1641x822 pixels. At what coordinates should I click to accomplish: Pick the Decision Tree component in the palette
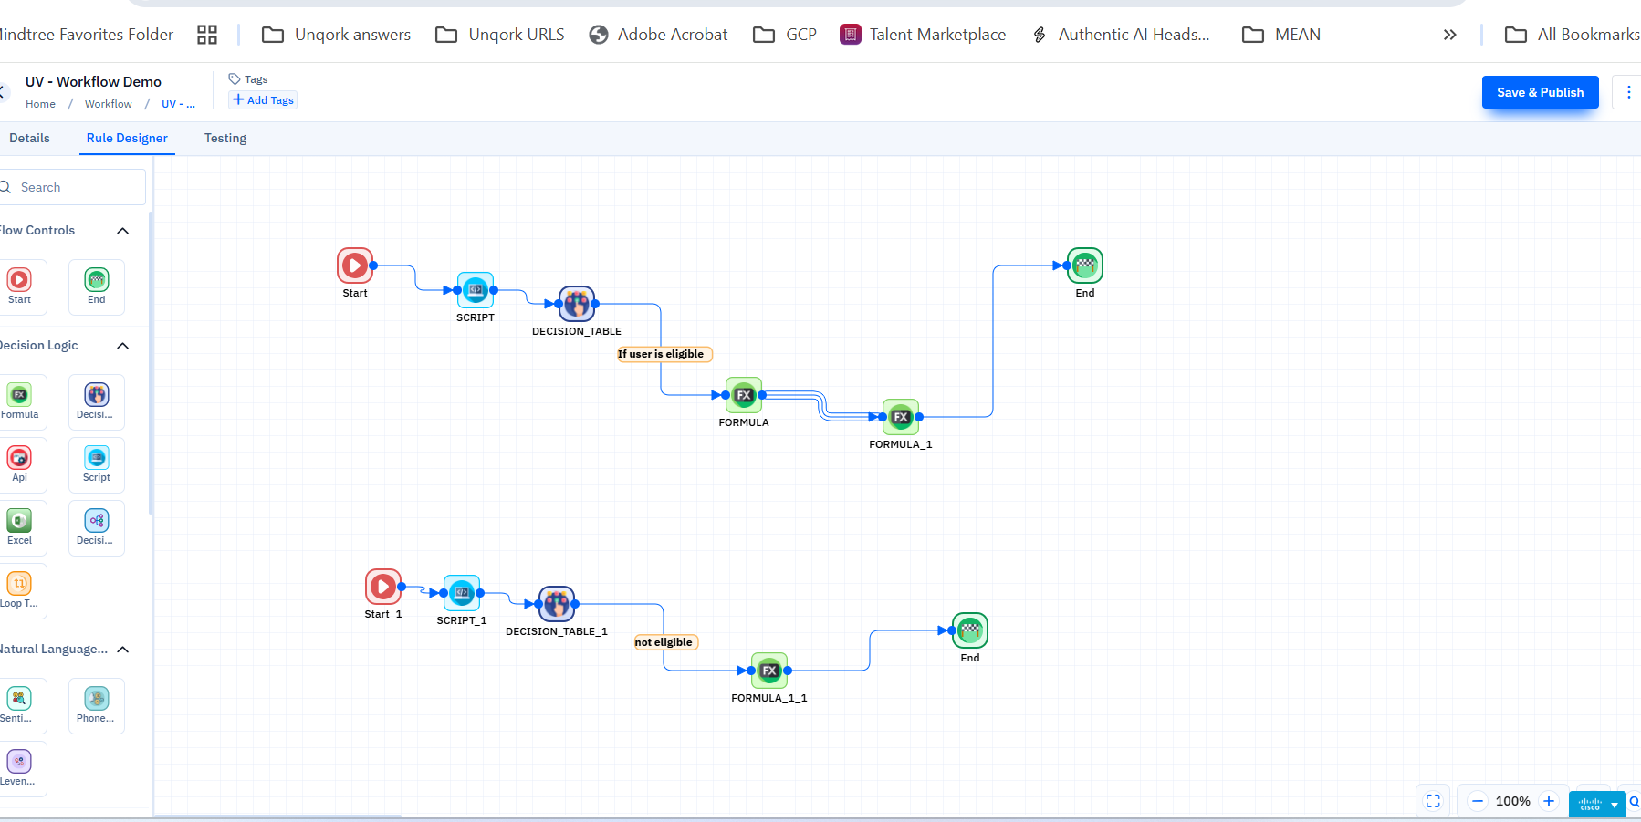(97, 527)
